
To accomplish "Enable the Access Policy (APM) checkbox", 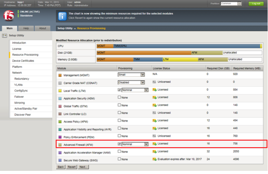I will [x=119, y=120].
